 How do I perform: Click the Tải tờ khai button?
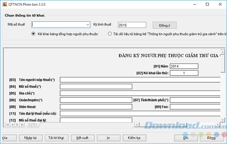coord(56,138)
